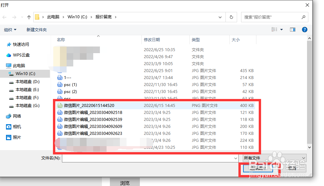Click the 网络 icon in sidebar

click(9, 116)
